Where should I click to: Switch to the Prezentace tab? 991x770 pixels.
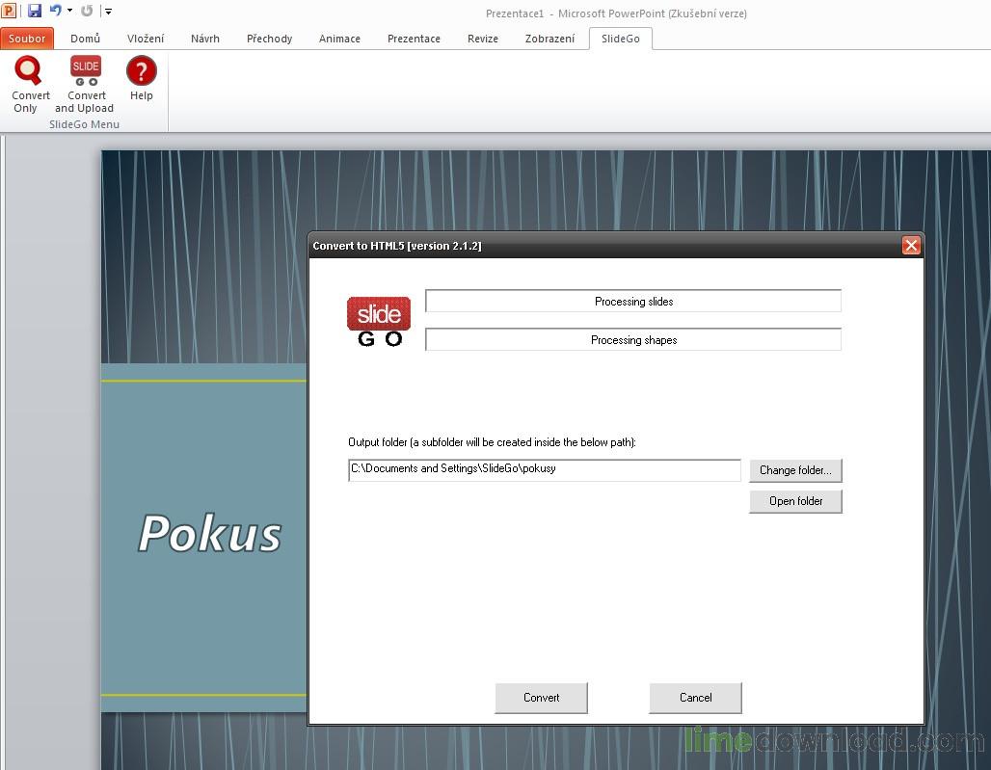pyautogui.click(x=414, y=39)
